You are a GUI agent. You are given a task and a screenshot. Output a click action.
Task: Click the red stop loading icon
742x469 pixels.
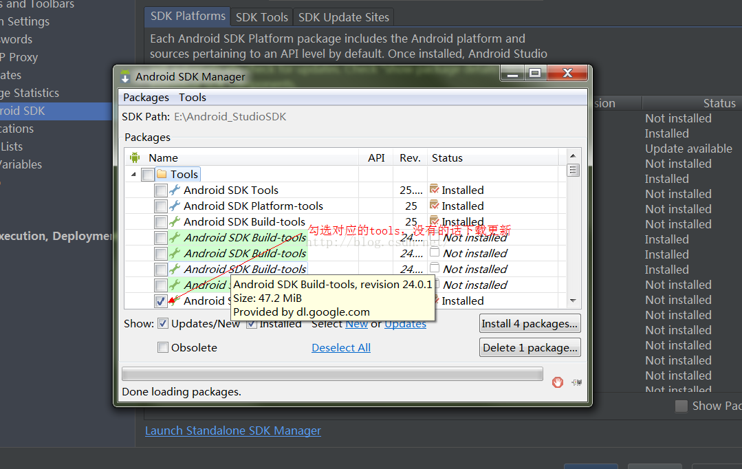[558, 382]
